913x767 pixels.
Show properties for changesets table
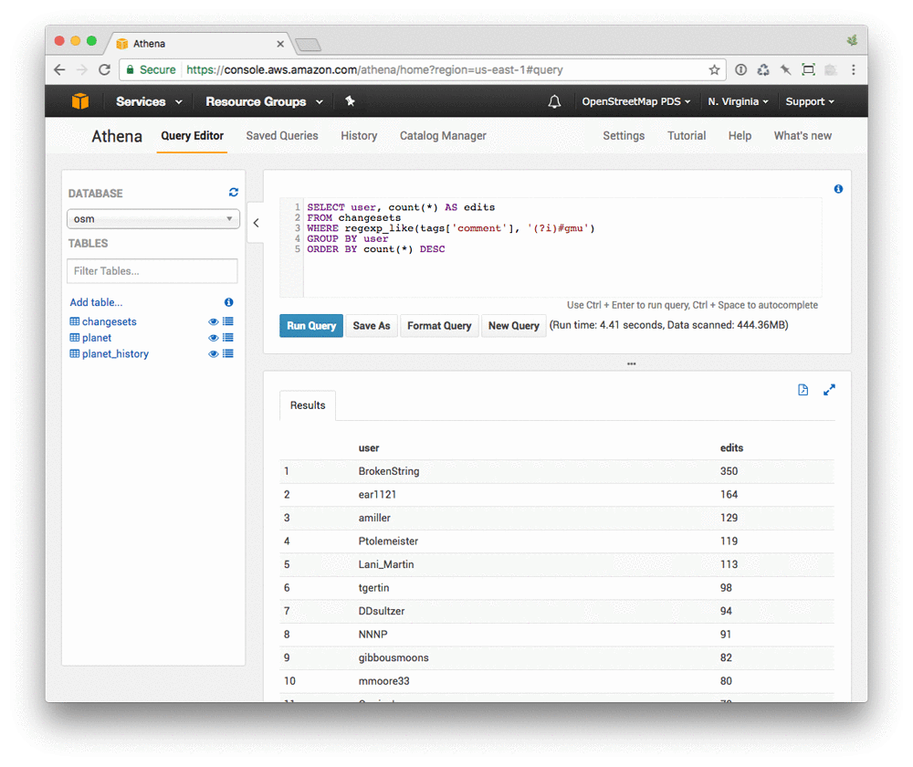coord(228,321)
